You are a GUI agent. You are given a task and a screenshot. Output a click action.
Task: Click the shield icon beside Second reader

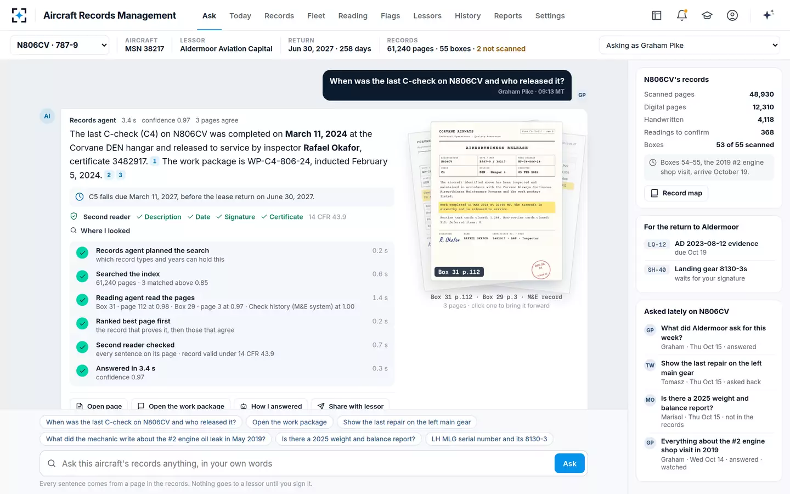pos(74,217)
